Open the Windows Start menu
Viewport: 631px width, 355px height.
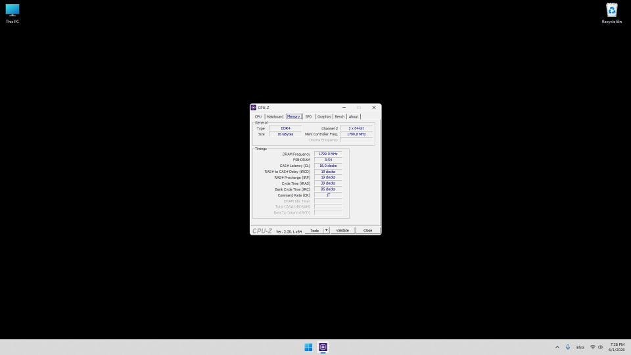308,347
